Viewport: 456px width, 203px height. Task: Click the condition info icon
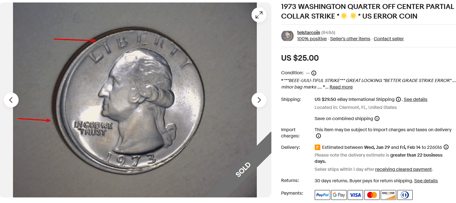coord(314,73)
